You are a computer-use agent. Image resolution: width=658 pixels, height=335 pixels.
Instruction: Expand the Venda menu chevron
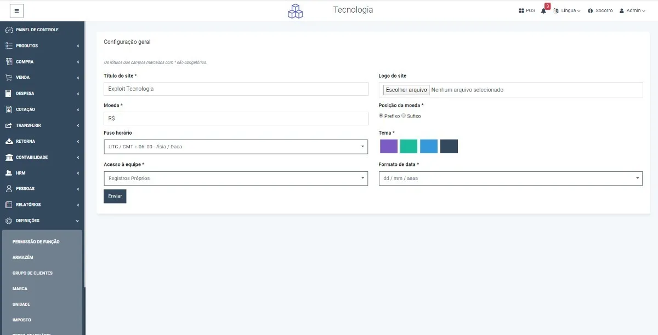[x=78, y=77]
